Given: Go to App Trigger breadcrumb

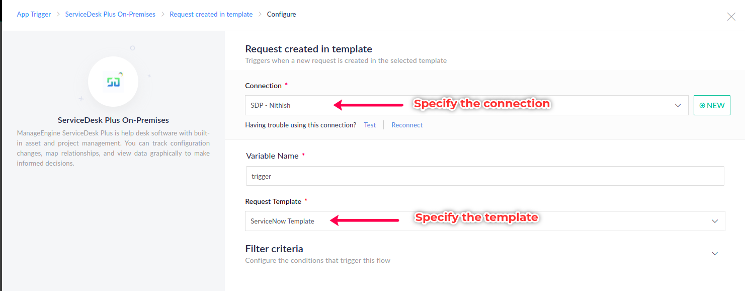Looking at the screenshot, I should [34, 15].
